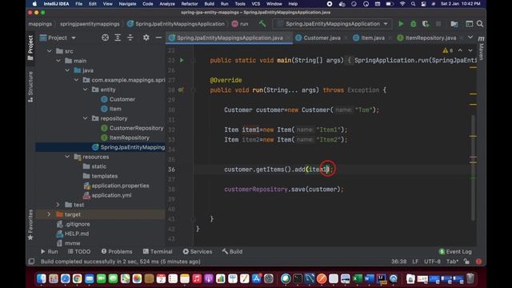Select ItemRepository in project tree
Screen dimensions: 512x288
coord(129,138)
